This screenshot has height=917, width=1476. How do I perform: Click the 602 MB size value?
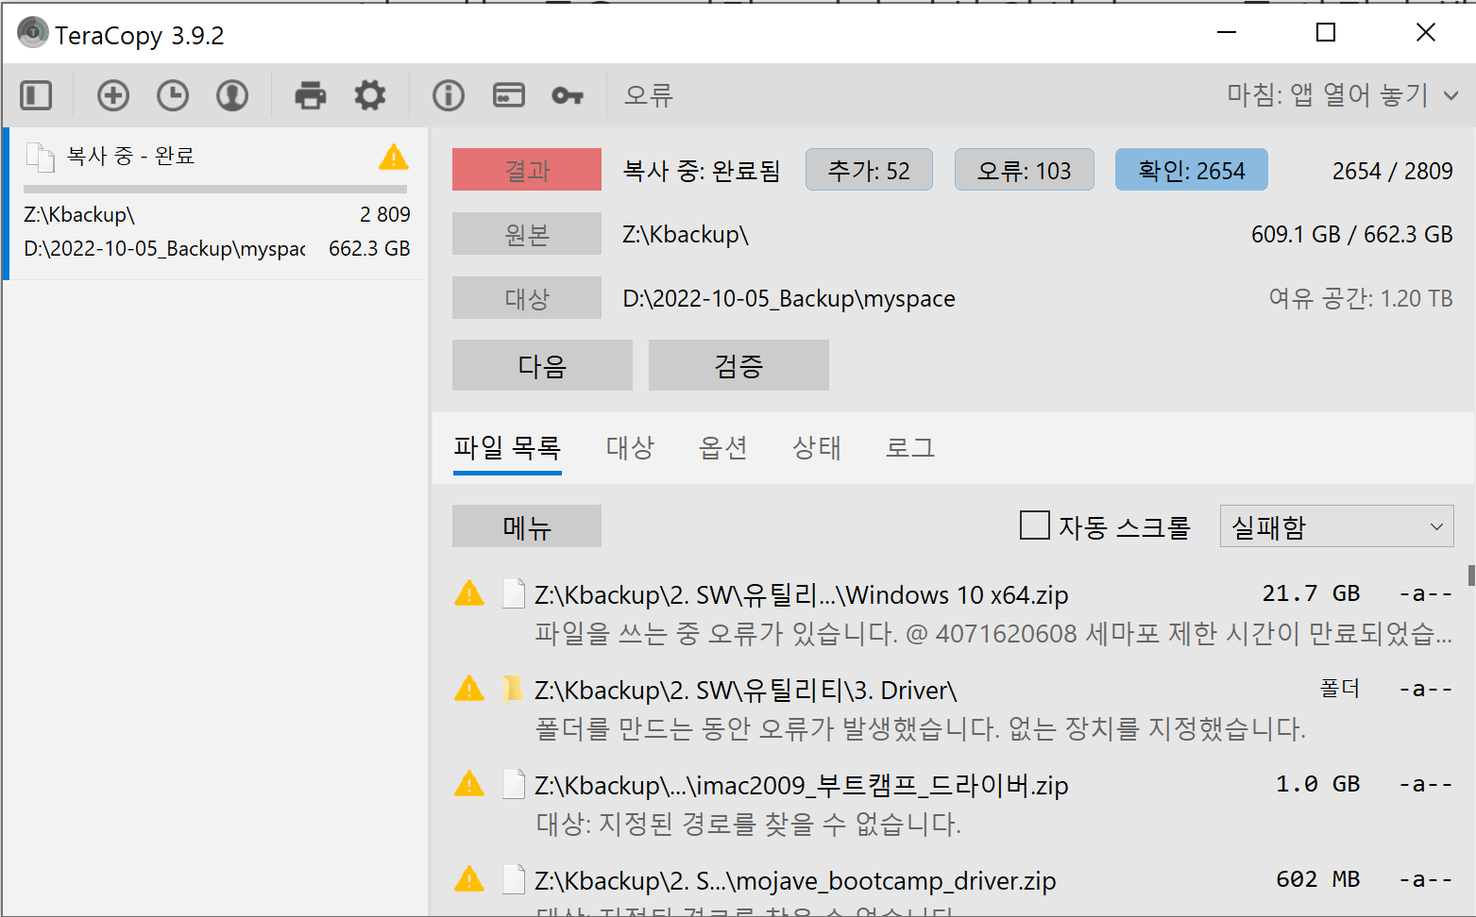click(x=1317, y=879)
